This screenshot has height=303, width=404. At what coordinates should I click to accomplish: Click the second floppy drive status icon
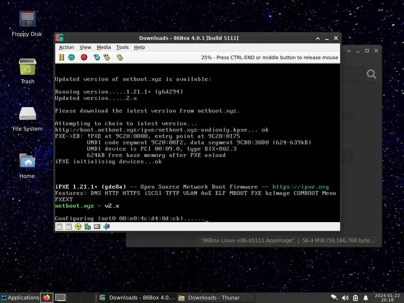pos(69,226)
